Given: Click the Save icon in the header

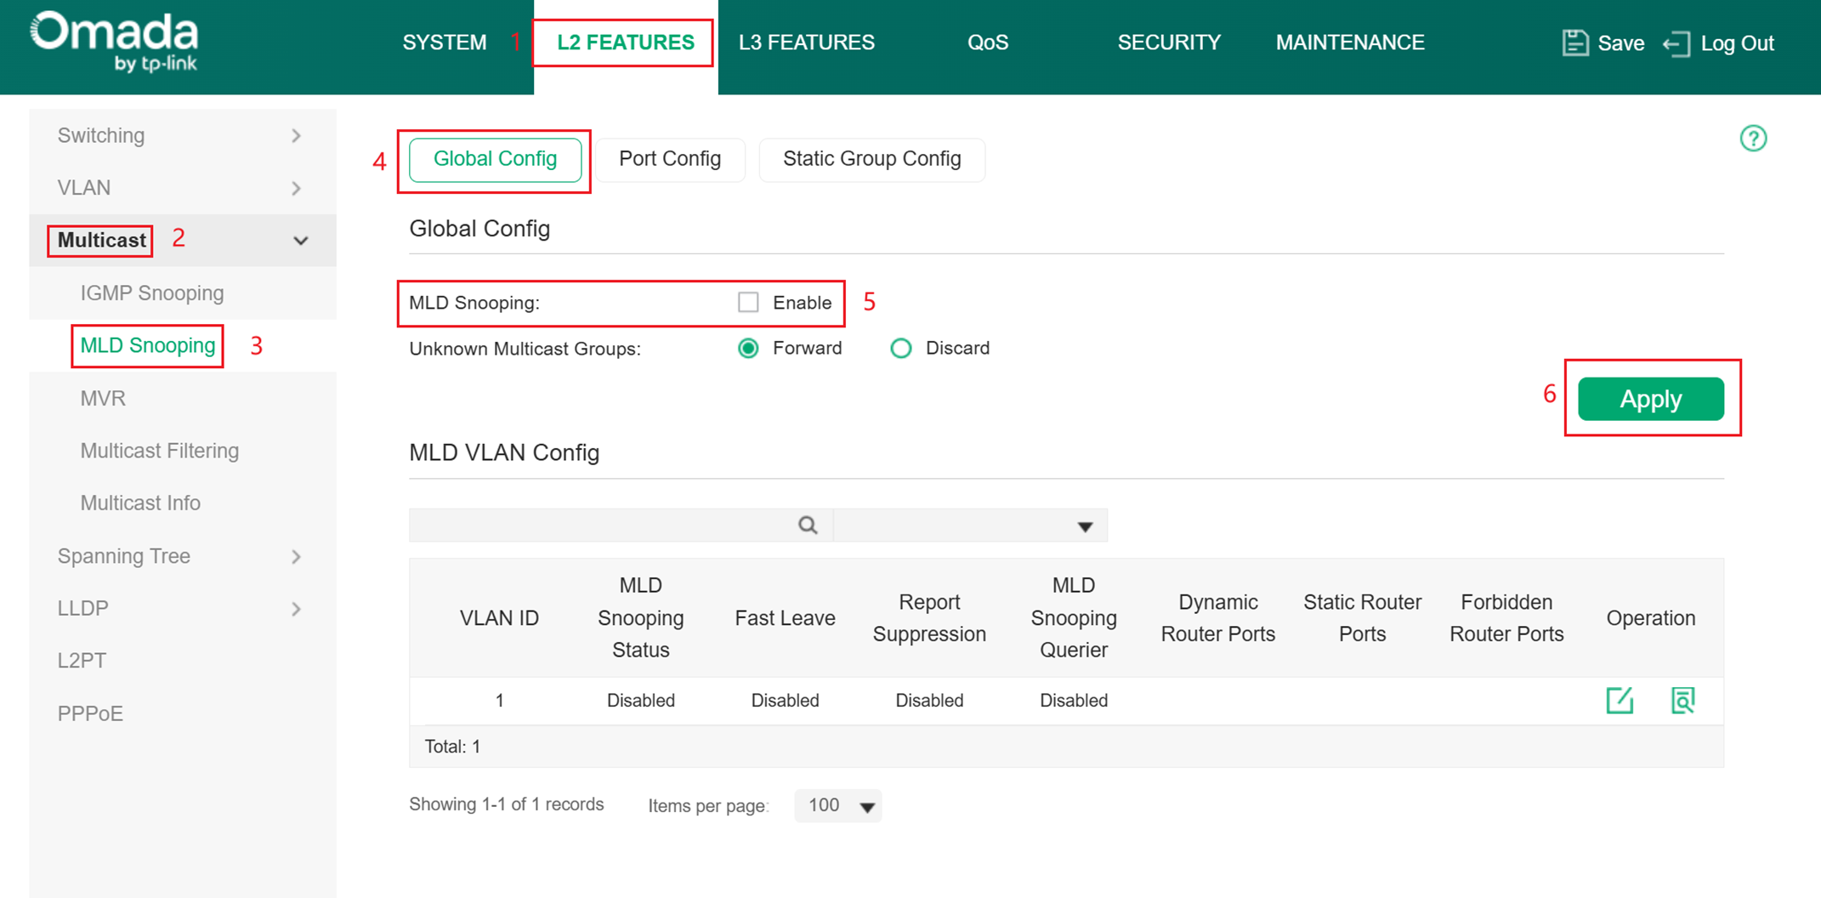Looking at the screenshot, I should coord(1574,43).
